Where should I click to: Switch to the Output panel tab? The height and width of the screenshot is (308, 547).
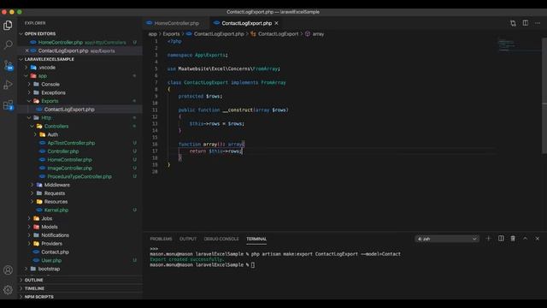click(188, 239)
